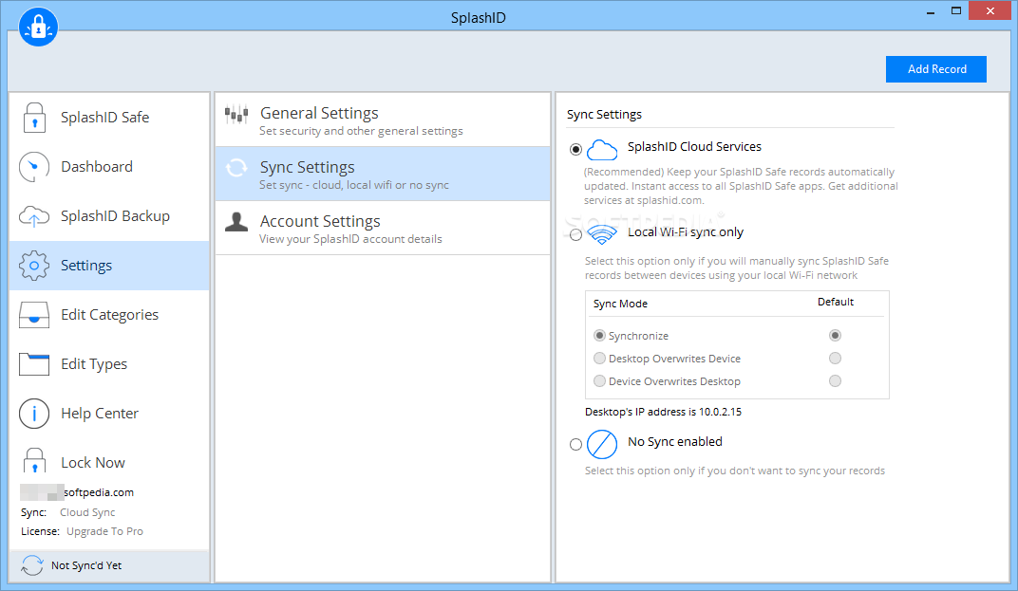1018x591 pixels.
Task: Click the Edit Categories tray icon
Action: pyautogui.click(x=34, y=315)
